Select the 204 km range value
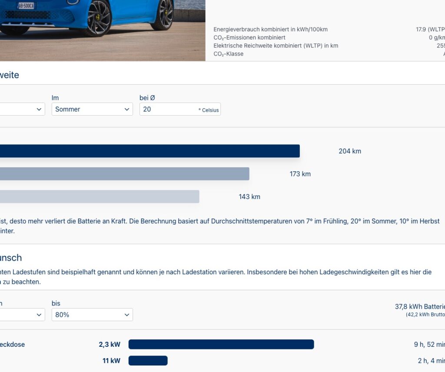The image size is (445, 372). pos(350,151)
